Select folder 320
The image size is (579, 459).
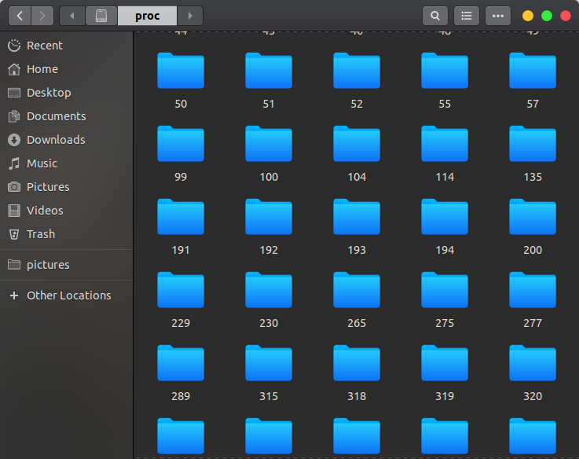533,363
